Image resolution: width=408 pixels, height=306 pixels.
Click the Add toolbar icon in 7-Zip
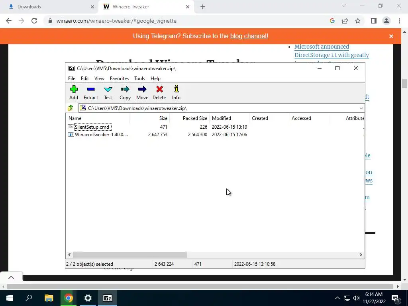(x=74, y=89)
